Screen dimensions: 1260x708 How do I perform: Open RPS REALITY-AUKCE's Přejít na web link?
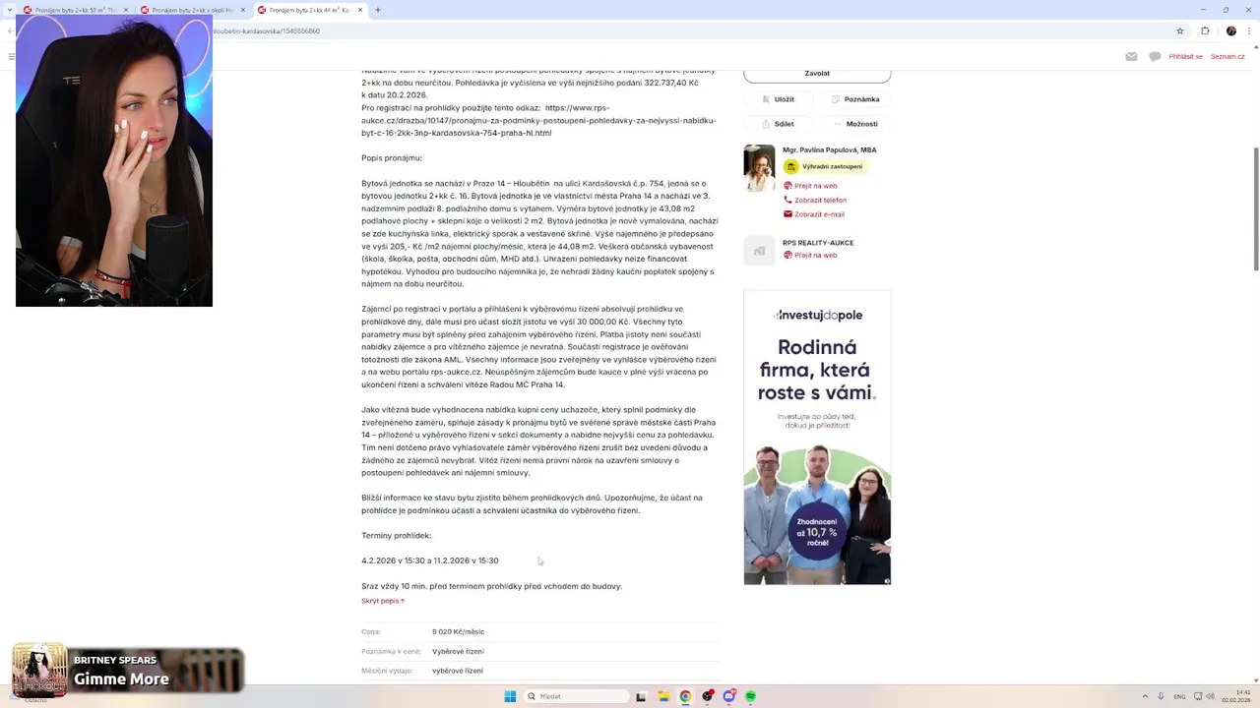click(810, 256)
